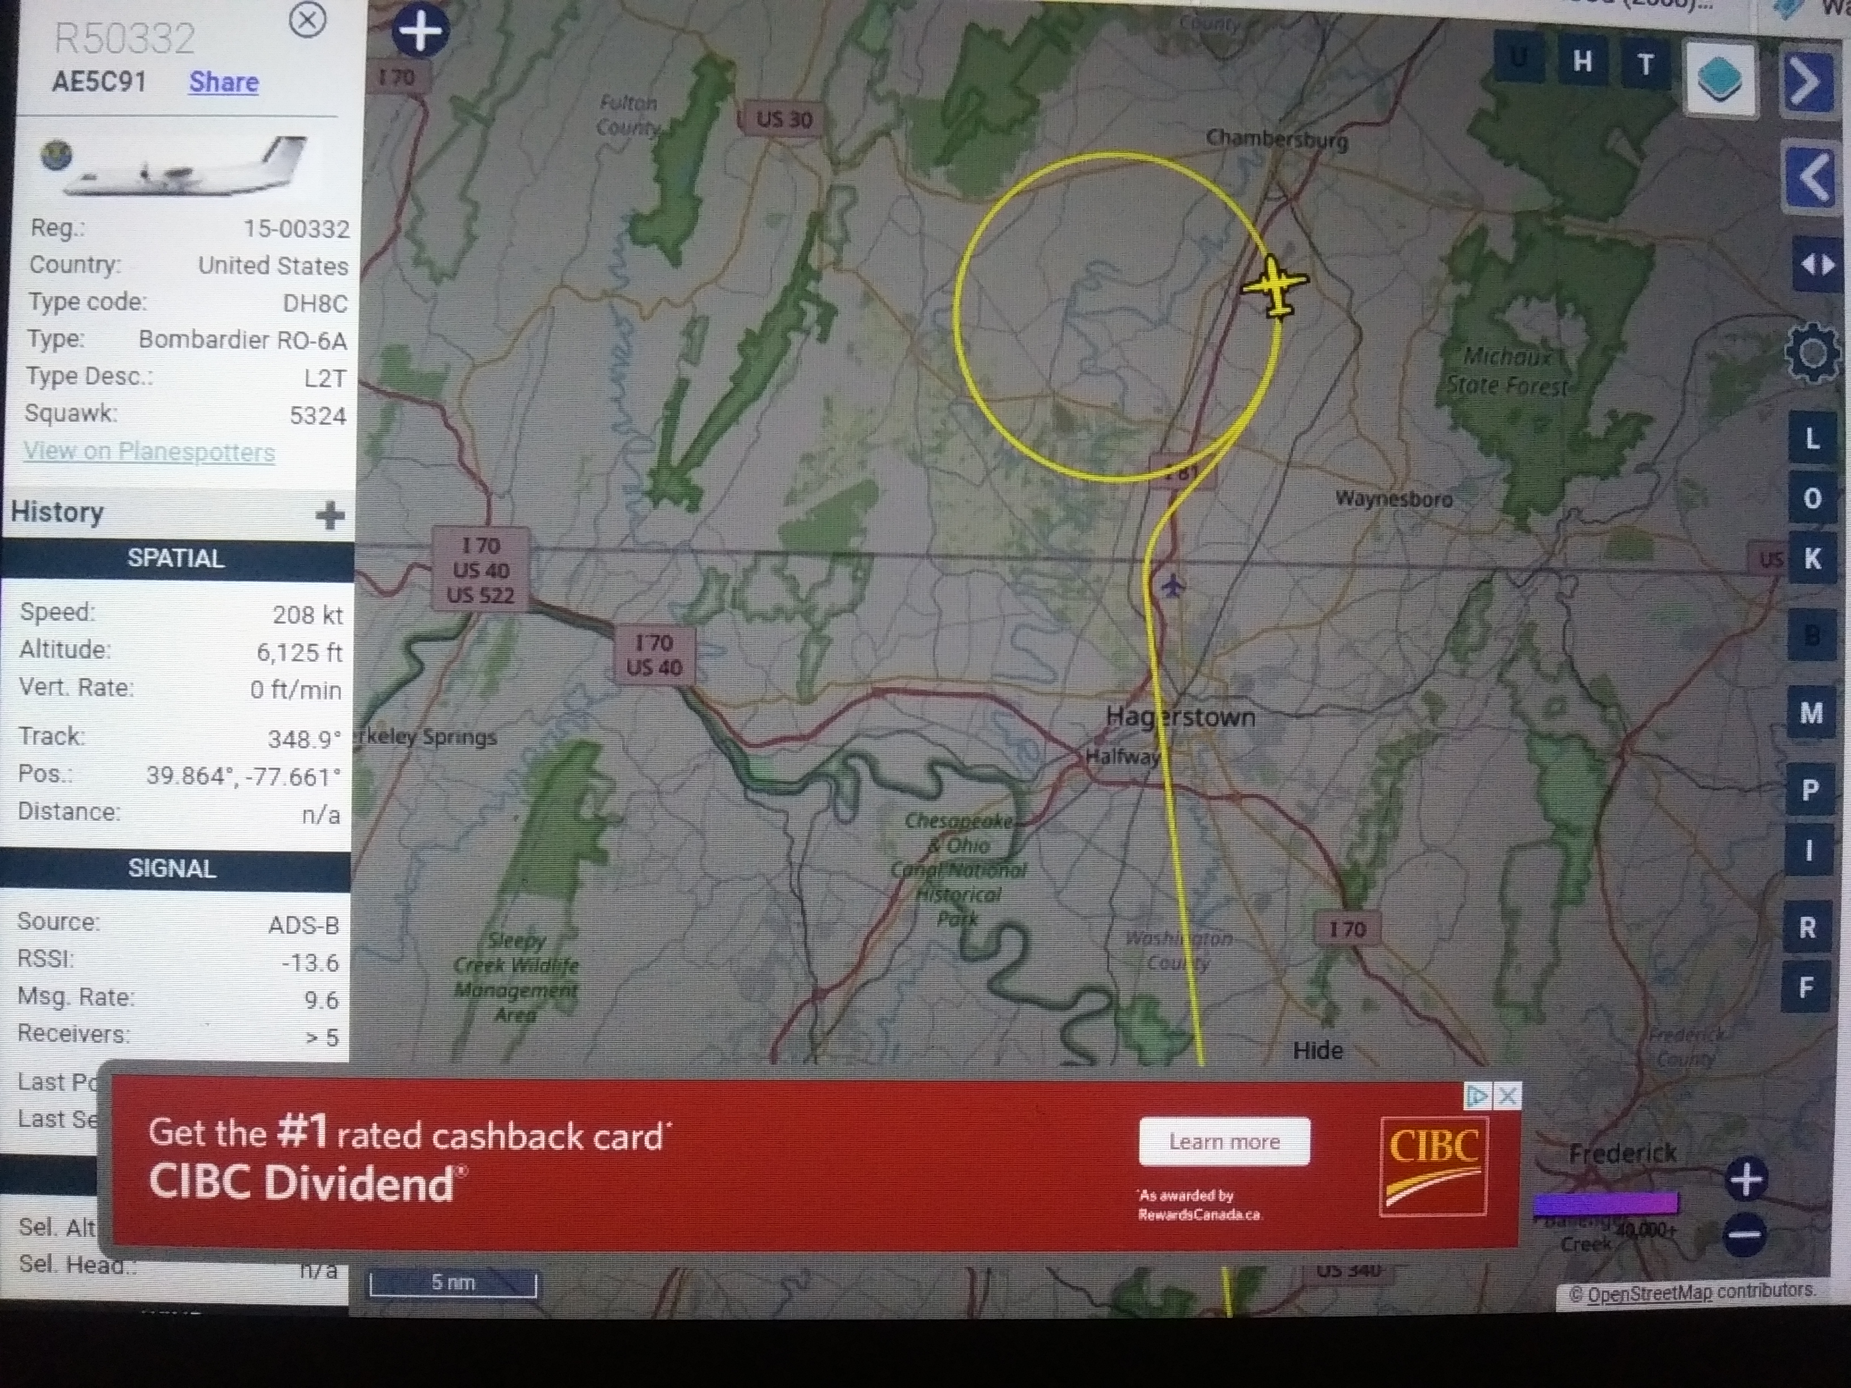Click the Hide label above the ad
Viewport: 1851px width, 1388px height.
click(x=1317, y=1051)
